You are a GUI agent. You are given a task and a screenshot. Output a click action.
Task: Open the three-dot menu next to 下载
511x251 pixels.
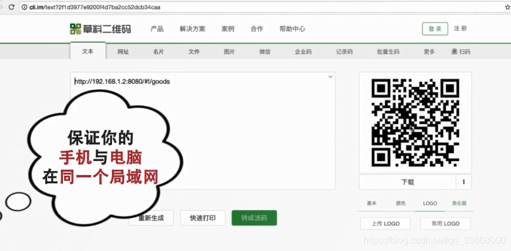(463, 182)
